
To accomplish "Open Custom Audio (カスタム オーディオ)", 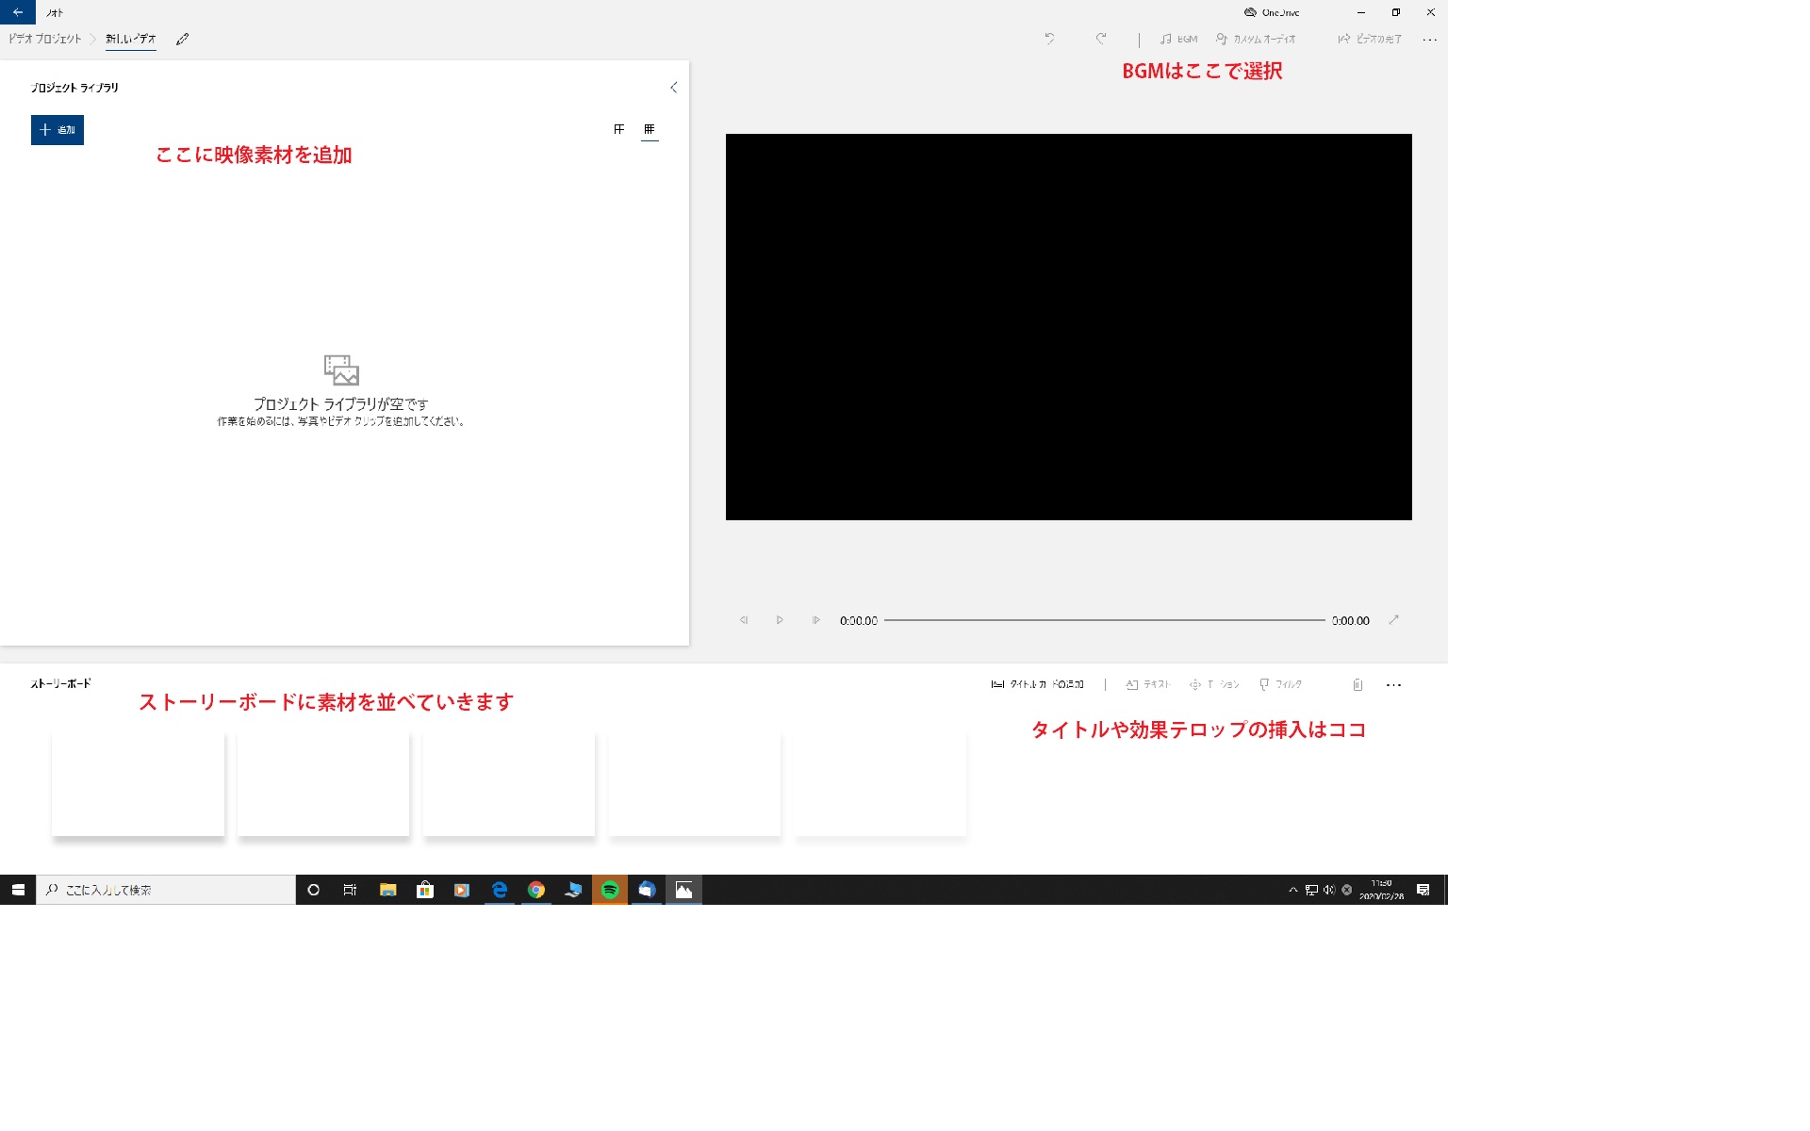I will pyautogui.click(x=1256, y=40).
